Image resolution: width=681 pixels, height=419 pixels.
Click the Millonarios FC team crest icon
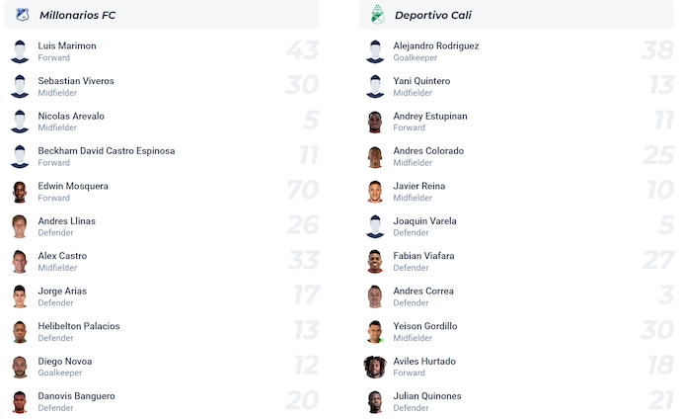tap(22, 15)
